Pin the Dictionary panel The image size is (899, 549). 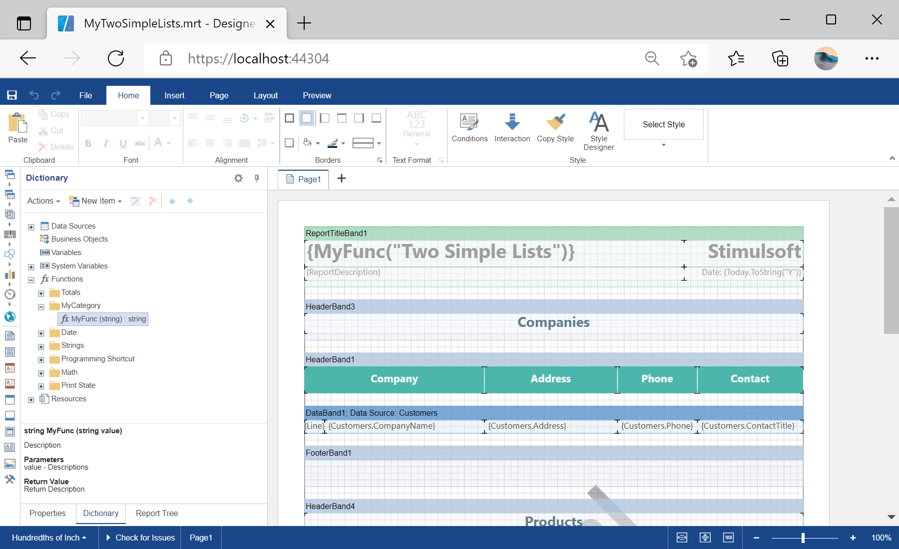pos(257,178)
